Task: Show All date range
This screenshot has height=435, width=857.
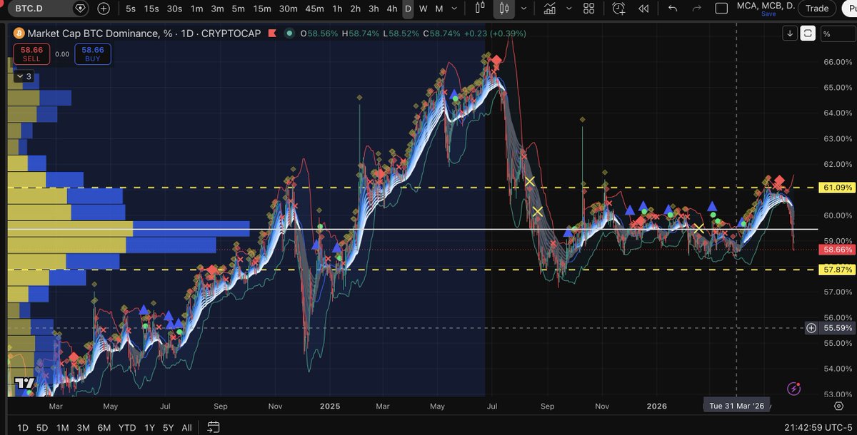Action: 186,427
